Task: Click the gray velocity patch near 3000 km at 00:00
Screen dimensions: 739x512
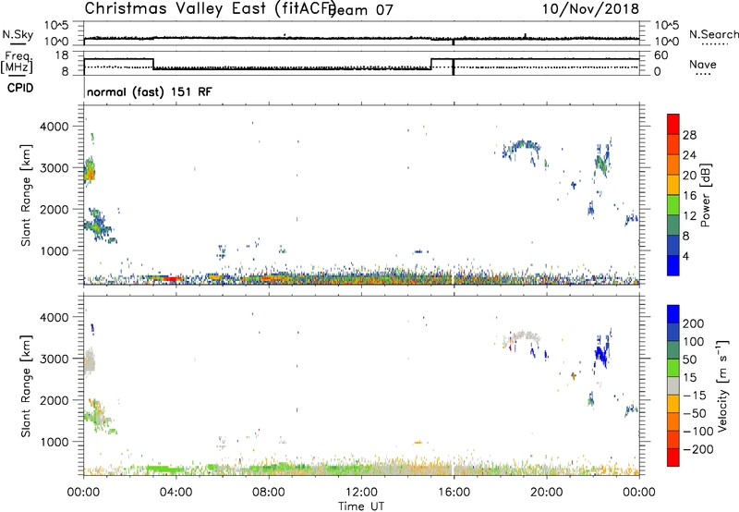Action: pyautogui.click(x=89, y=361)
